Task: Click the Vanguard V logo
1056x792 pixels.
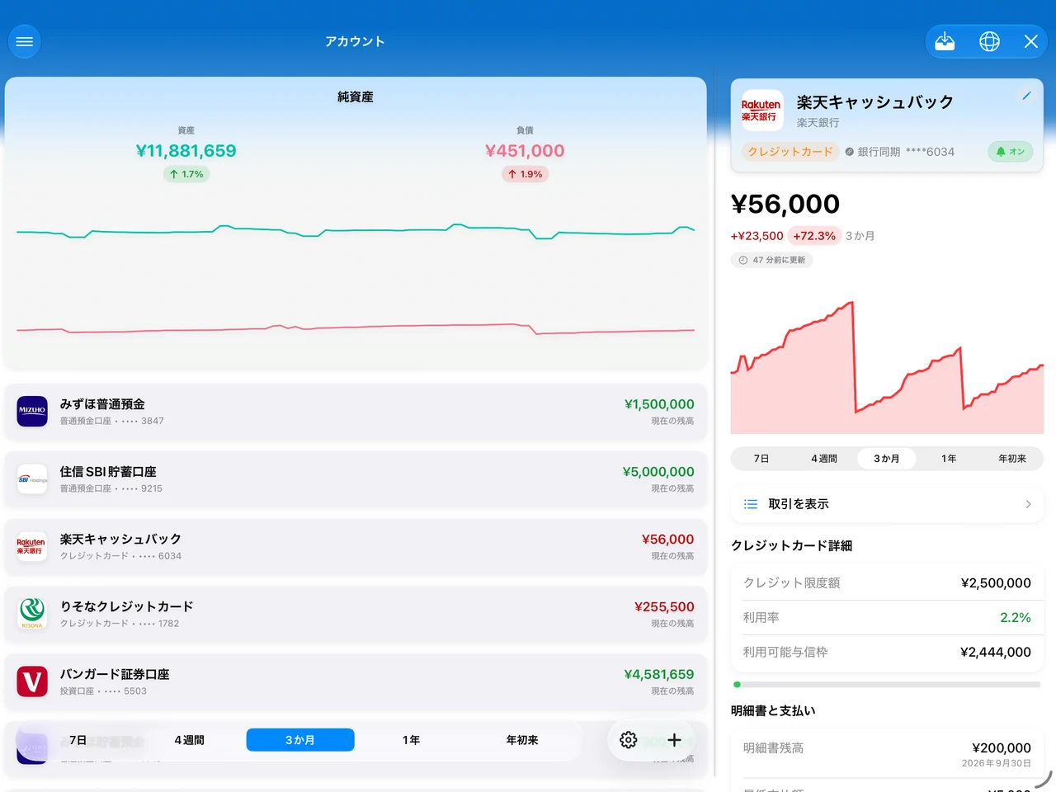Action: point(32,681)
